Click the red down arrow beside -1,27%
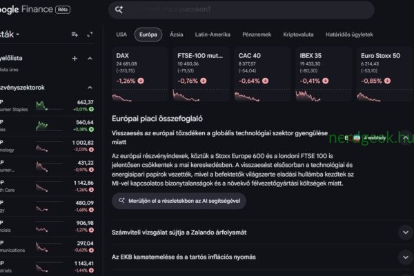Image resolution: width=414 pixels, height=276 pixels. click(91, 230)
